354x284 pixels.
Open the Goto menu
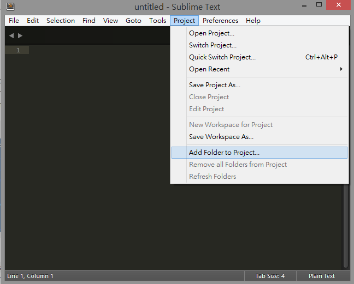pos(133,21)
